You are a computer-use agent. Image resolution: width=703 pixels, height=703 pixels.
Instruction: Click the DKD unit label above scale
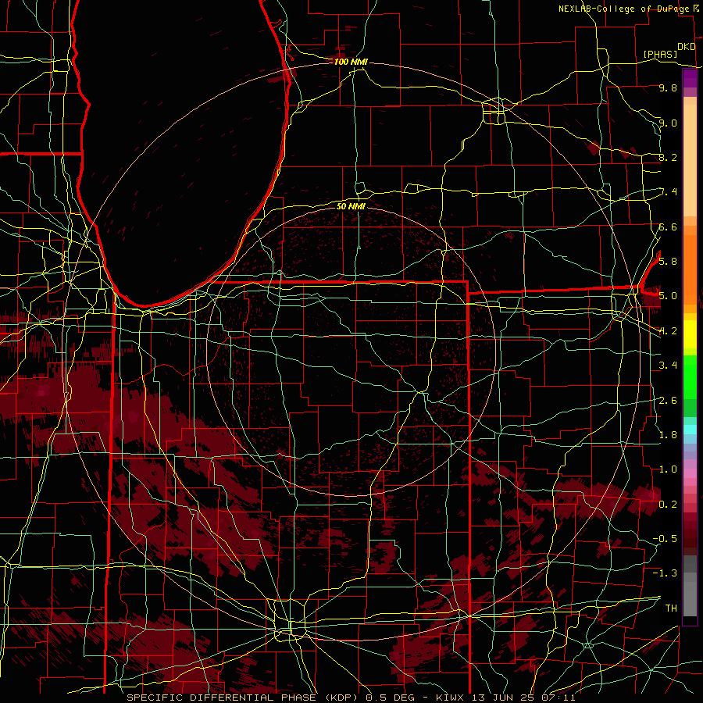point(686,47)
